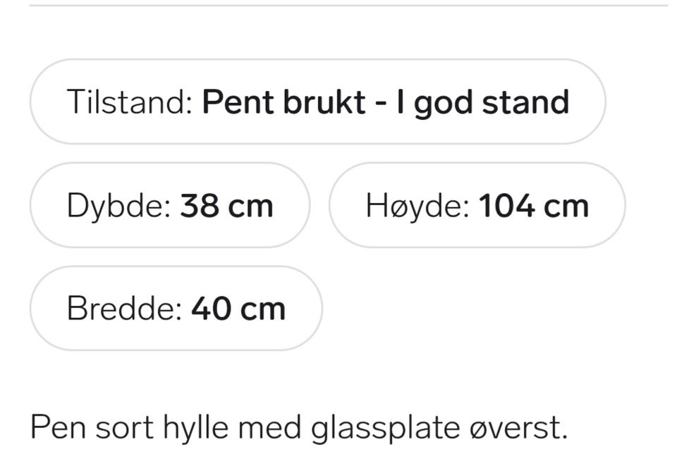The image size is (677, 466).
Task: Click the 'god stand' words in the condition pill
Action: pos(492,104)
